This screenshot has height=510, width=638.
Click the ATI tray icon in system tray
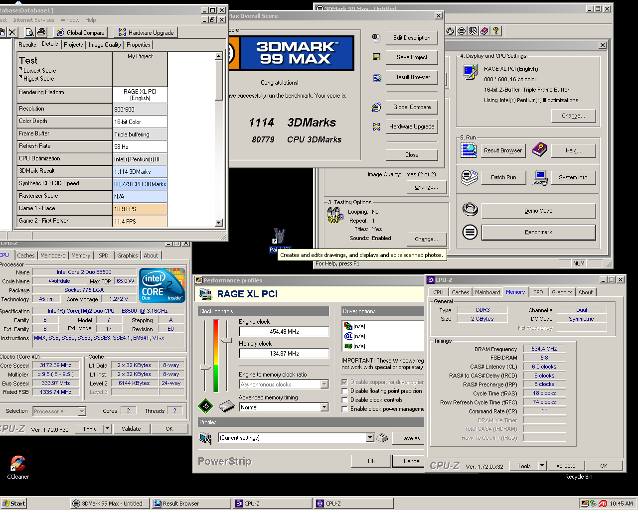[603, 504]
